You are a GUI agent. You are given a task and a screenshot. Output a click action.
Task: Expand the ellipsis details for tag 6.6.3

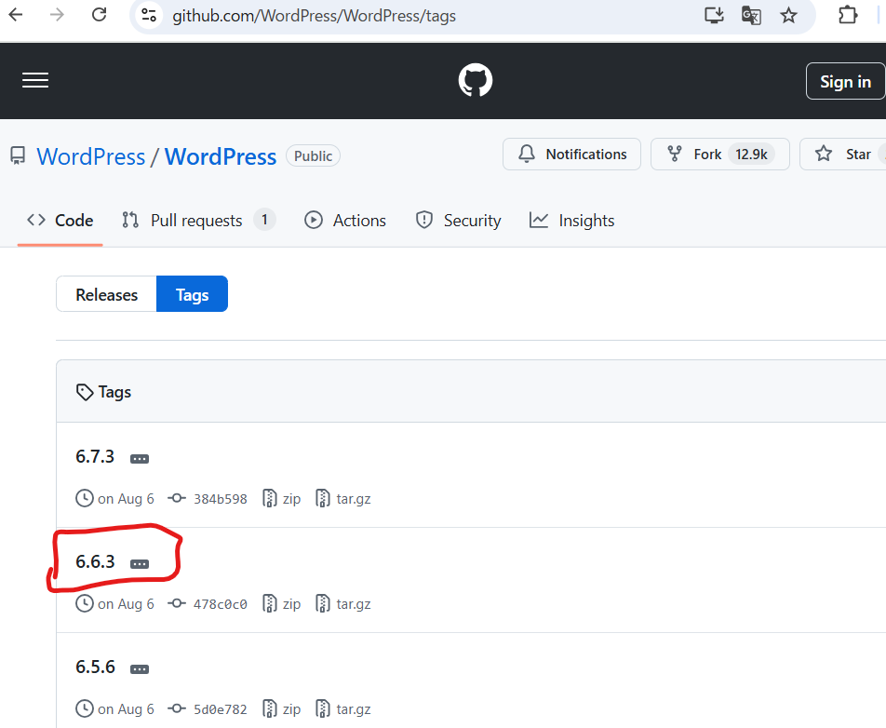(x=140, y=564)
